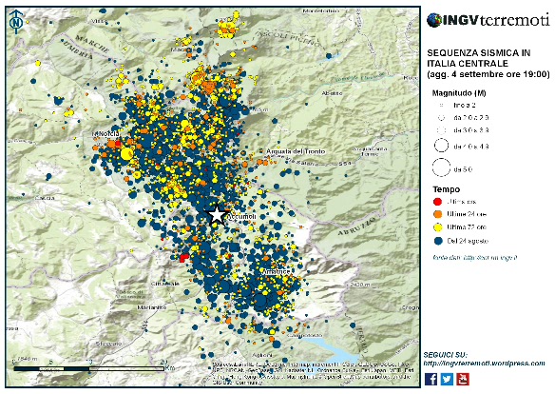Click the INGV globe logo
Image resolution: width=555 pixels, height=394 pixels.
[433, 20]
